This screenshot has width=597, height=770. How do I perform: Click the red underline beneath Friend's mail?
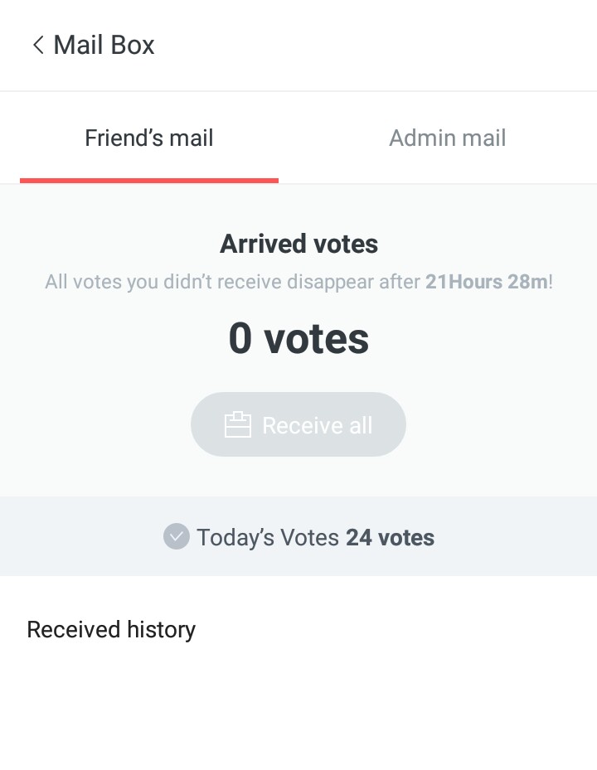pyautogui.click(x=149, y=180)
